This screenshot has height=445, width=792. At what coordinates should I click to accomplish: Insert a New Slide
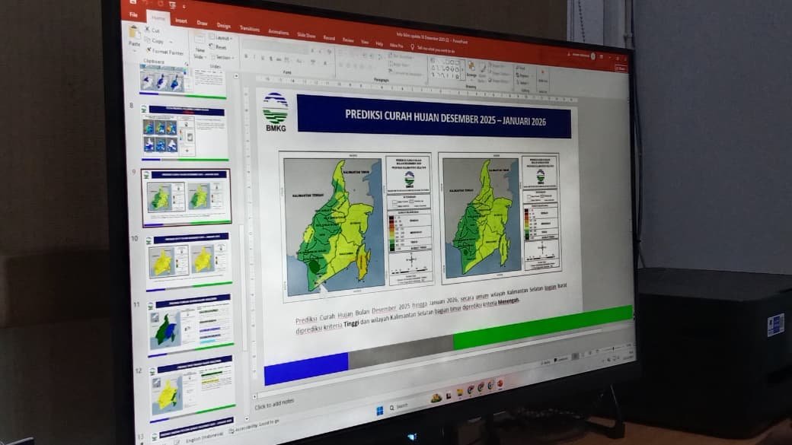(200, 48)
